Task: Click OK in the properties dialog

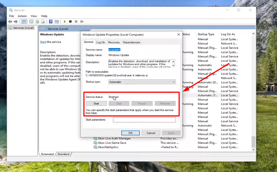Action: [x=130, y=133]
